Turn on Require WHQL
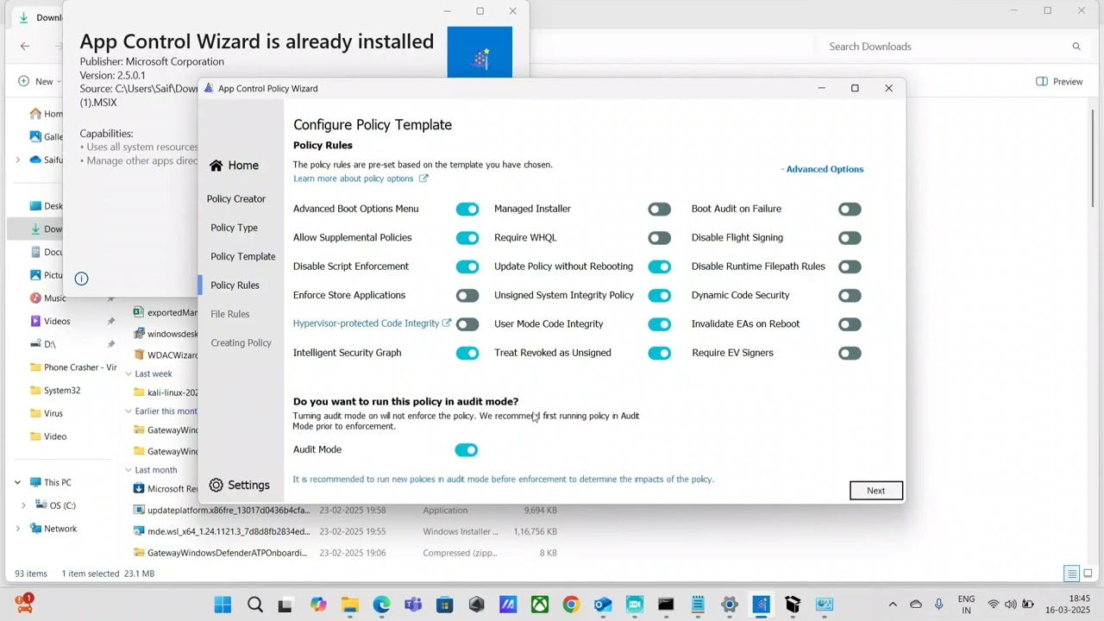 (659, 238)
